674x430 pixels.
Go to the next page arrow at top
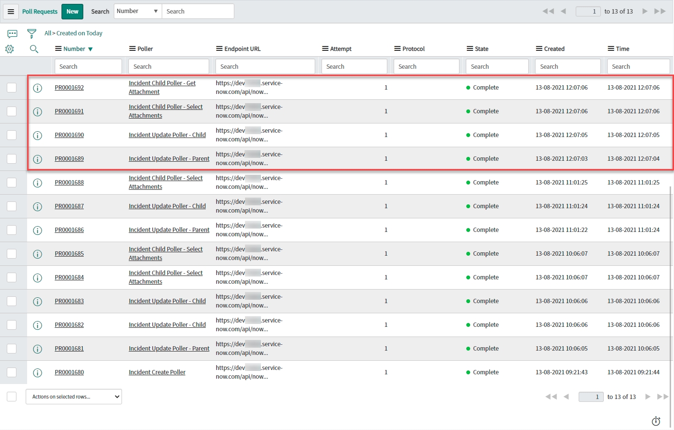click(x=644, y=11)
